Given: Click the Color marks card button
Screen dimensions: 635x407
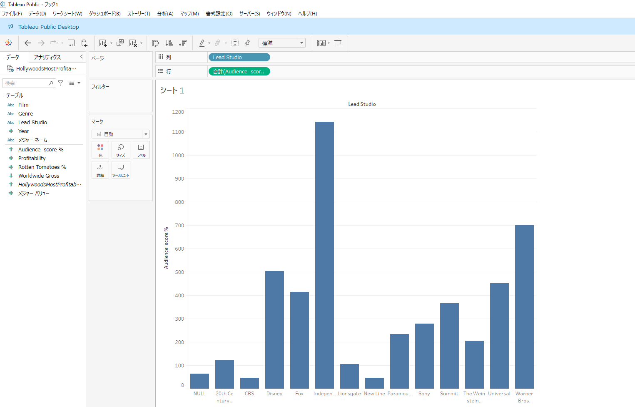Looking at the screenshot, I should tap(100, 150).
